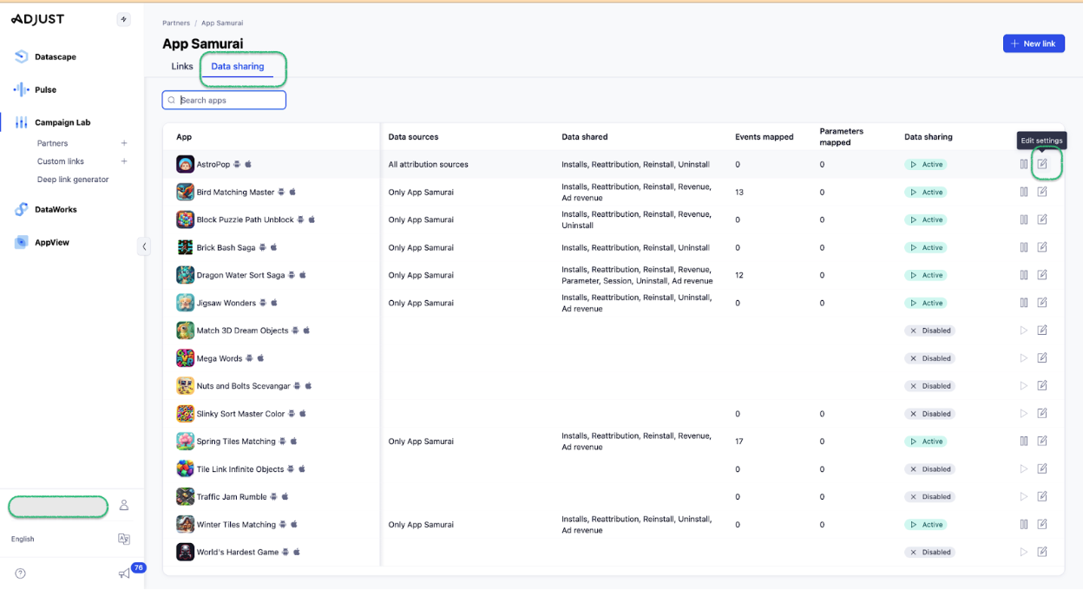Edit settings for Tile Link Infinite Objects

[x=1042, y=469]
